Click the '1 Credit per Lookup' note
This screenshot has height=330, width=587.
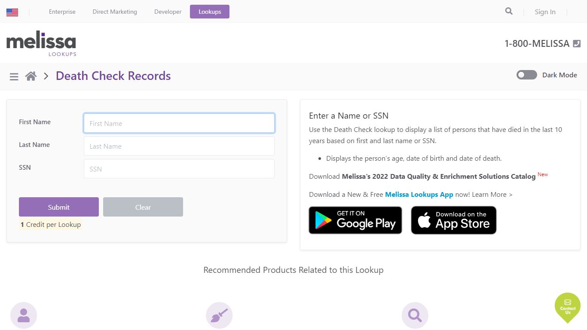pyautogui.click(x=51, y=224)
